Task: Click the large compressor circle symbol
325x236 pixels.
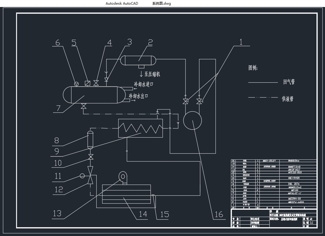Action: [x=192, y=120]
